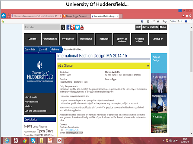Open the Facebook icon link
This screenshot has width=193, height=144.
pyautogui.click(x=68, y=27)
